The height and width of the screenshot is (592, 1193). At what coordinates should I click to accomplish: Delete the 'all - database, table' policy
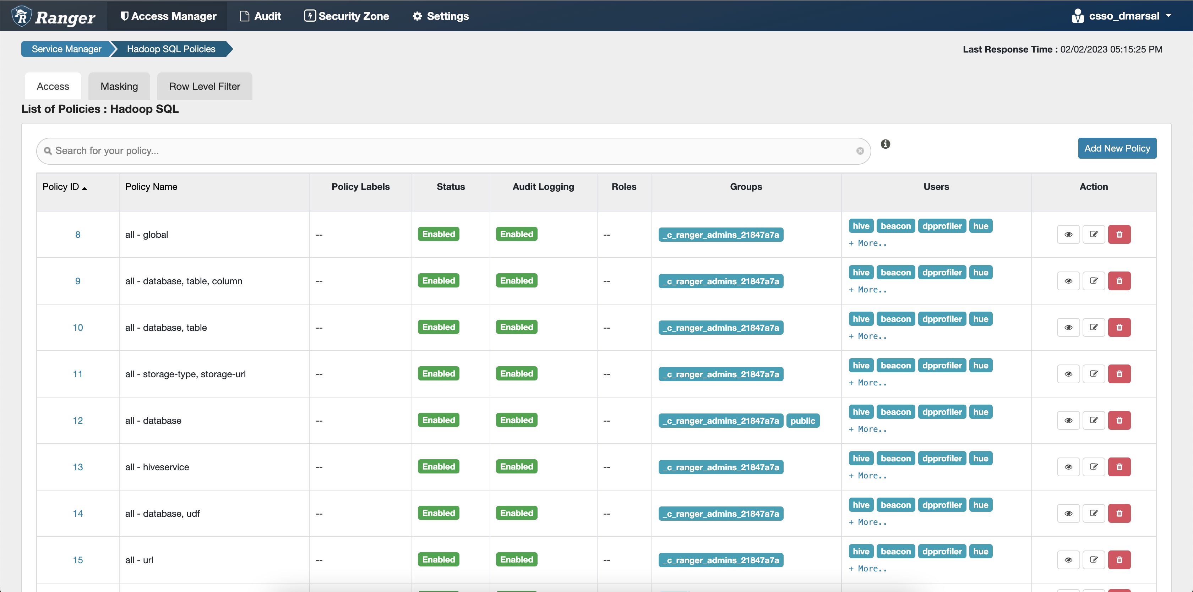point(1119,327)
